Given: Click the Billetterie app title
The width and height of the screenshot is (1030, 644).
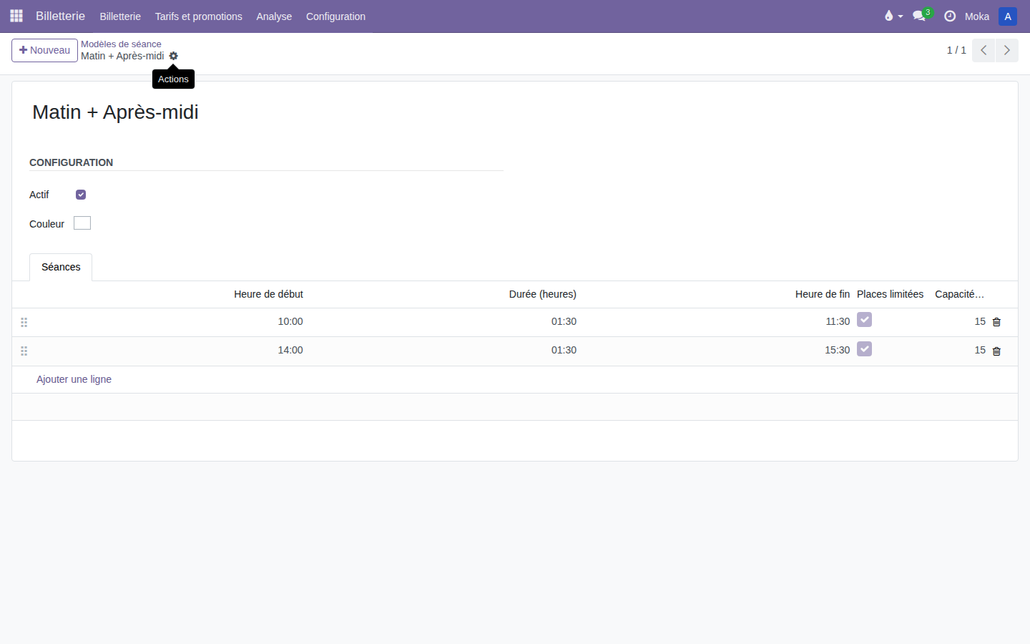Looking at the screenshot, I should (x=60, y=16).
